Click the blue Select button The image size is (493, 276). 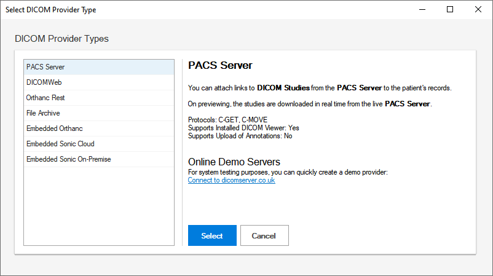[x=212, y=235]
